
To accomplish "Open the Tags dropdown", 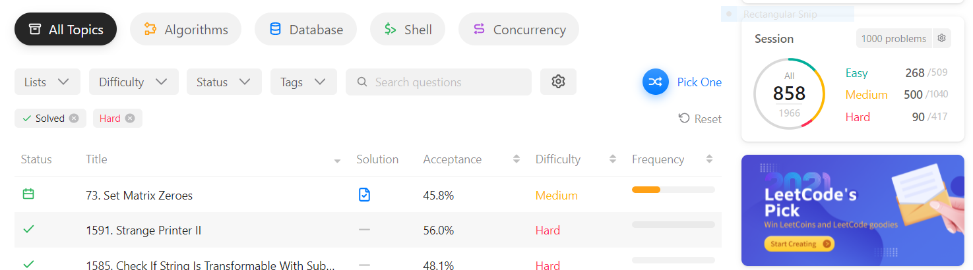I will [303, 82].
